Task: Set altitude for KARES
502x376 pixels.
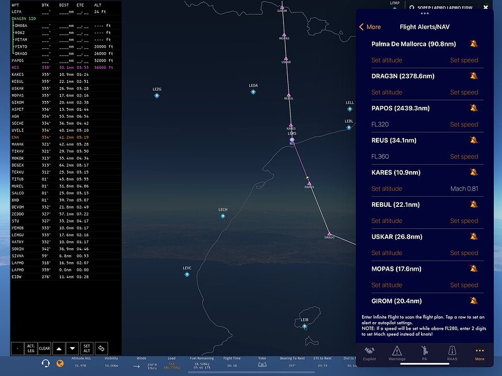Action: 387,189
